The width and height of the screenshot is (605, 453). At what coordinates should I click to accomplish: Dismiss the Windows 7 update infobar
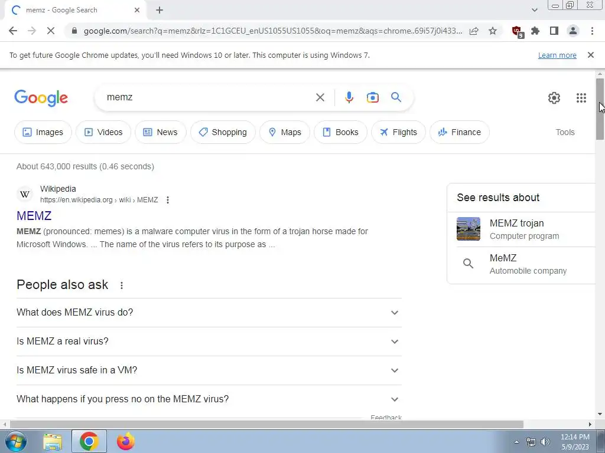point(591,55)
